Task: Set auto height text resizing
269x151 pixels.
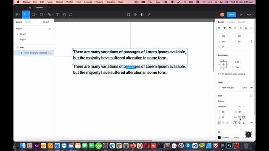Action: point(239,117)
